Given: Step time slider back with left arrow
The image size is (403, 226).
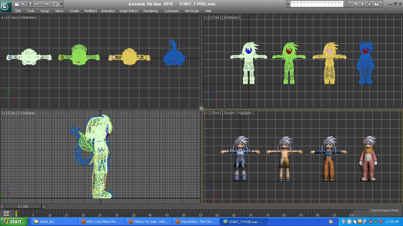Looking at the screenshot, I should pyautogui.click(x=2, y=206).
